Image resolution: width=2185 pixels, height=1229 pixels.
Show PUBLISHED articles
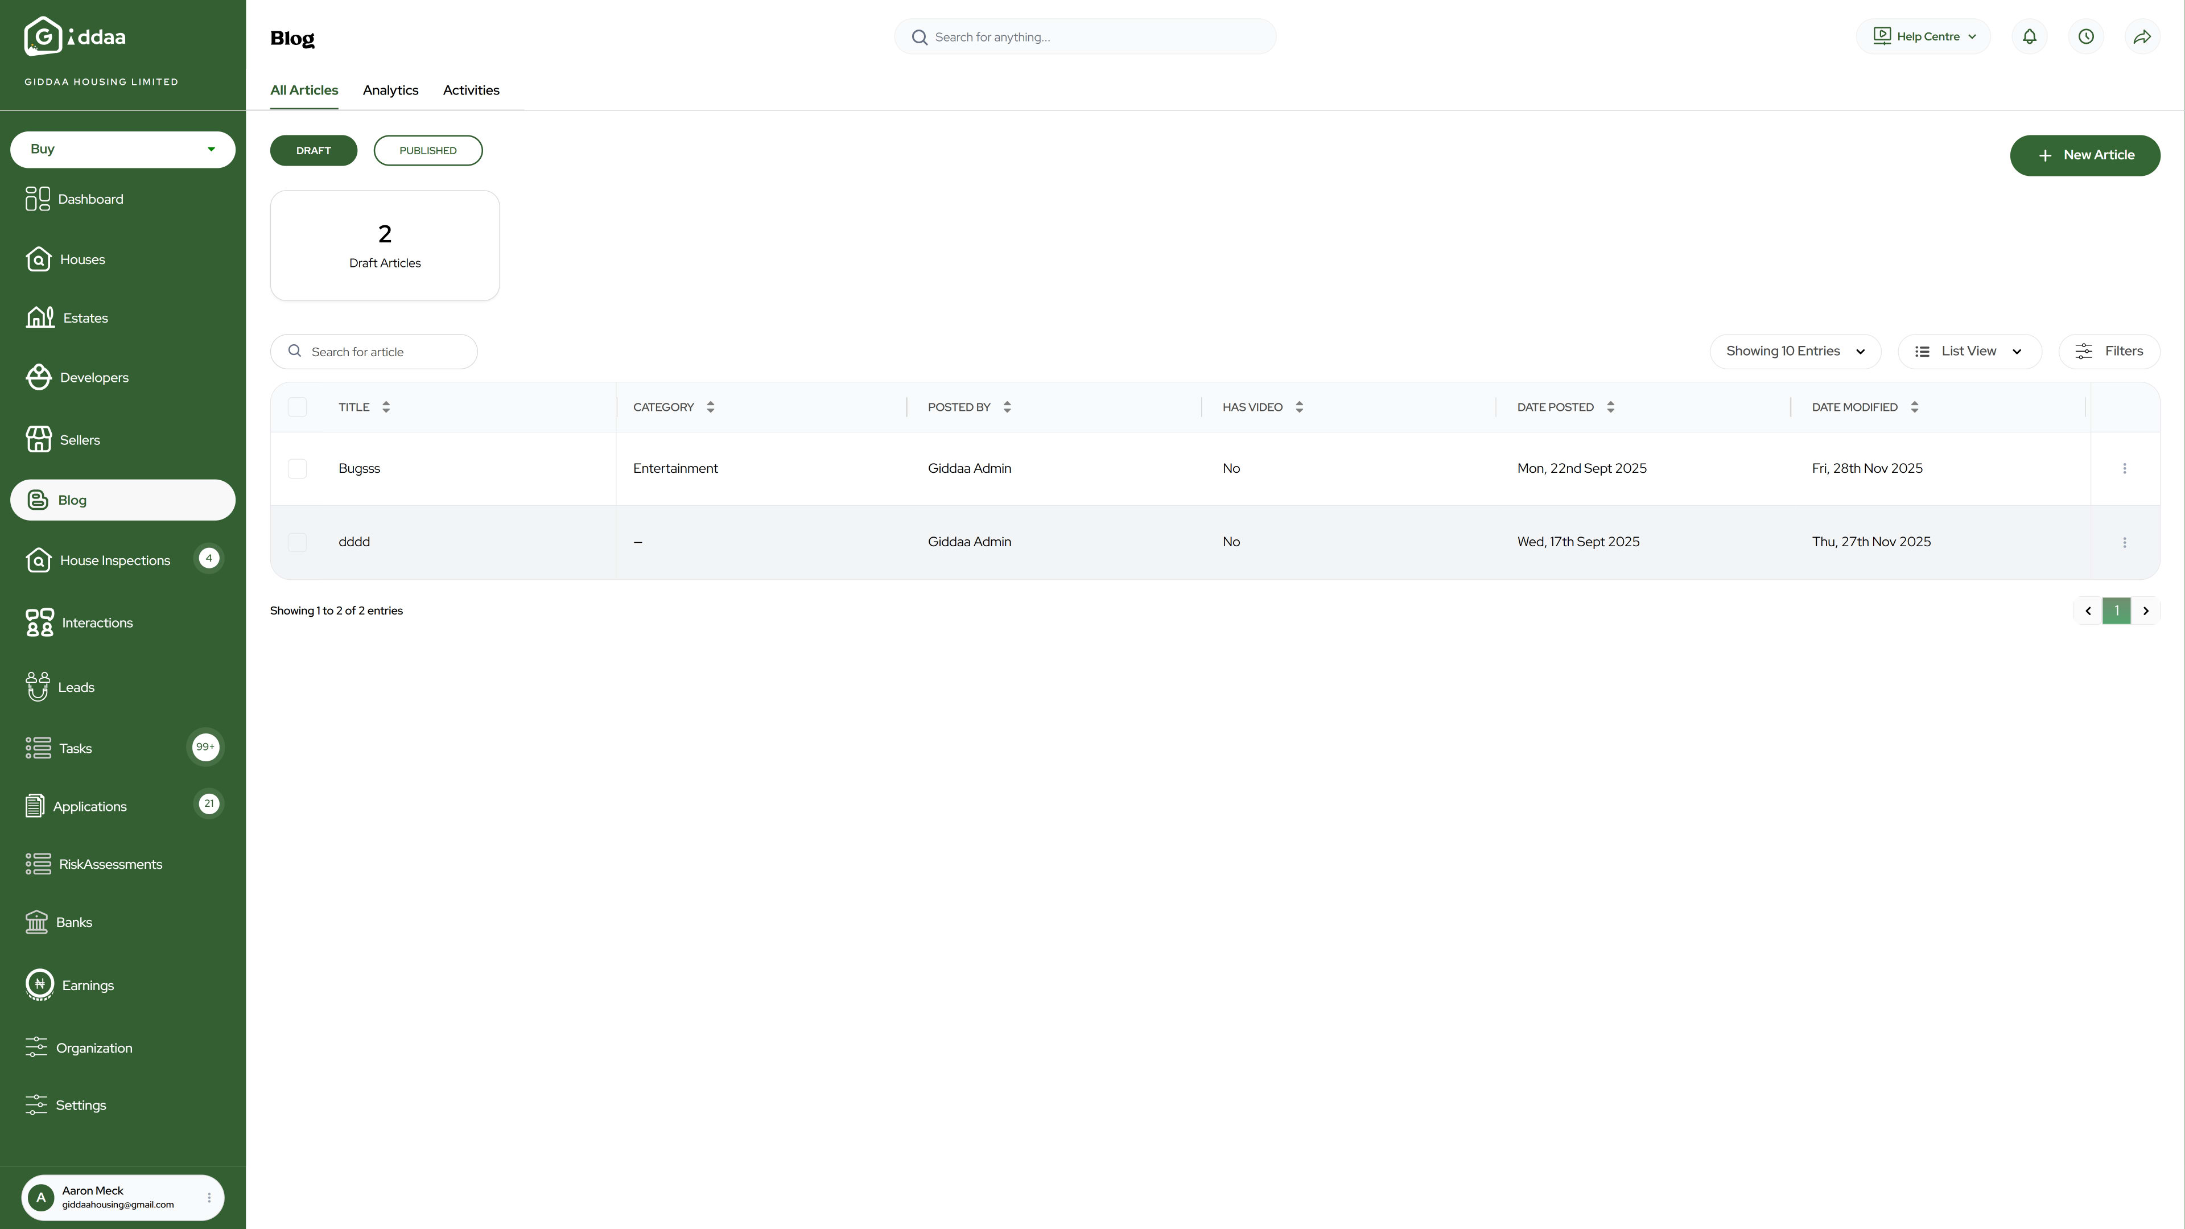point(427,149)
